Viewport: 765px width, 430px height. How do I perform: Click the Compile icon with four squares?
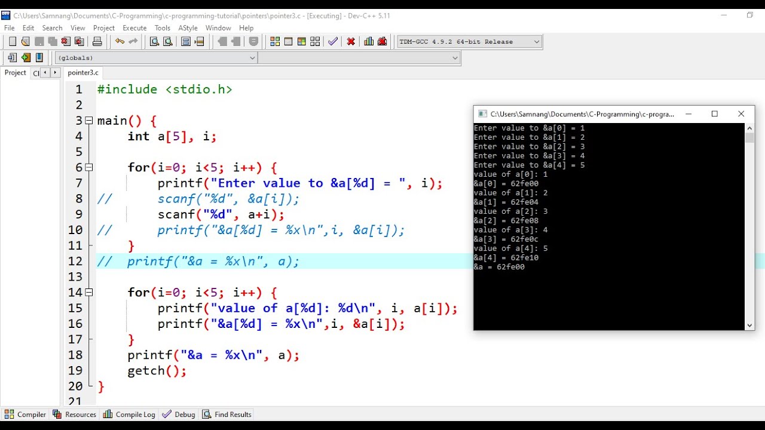275,41
